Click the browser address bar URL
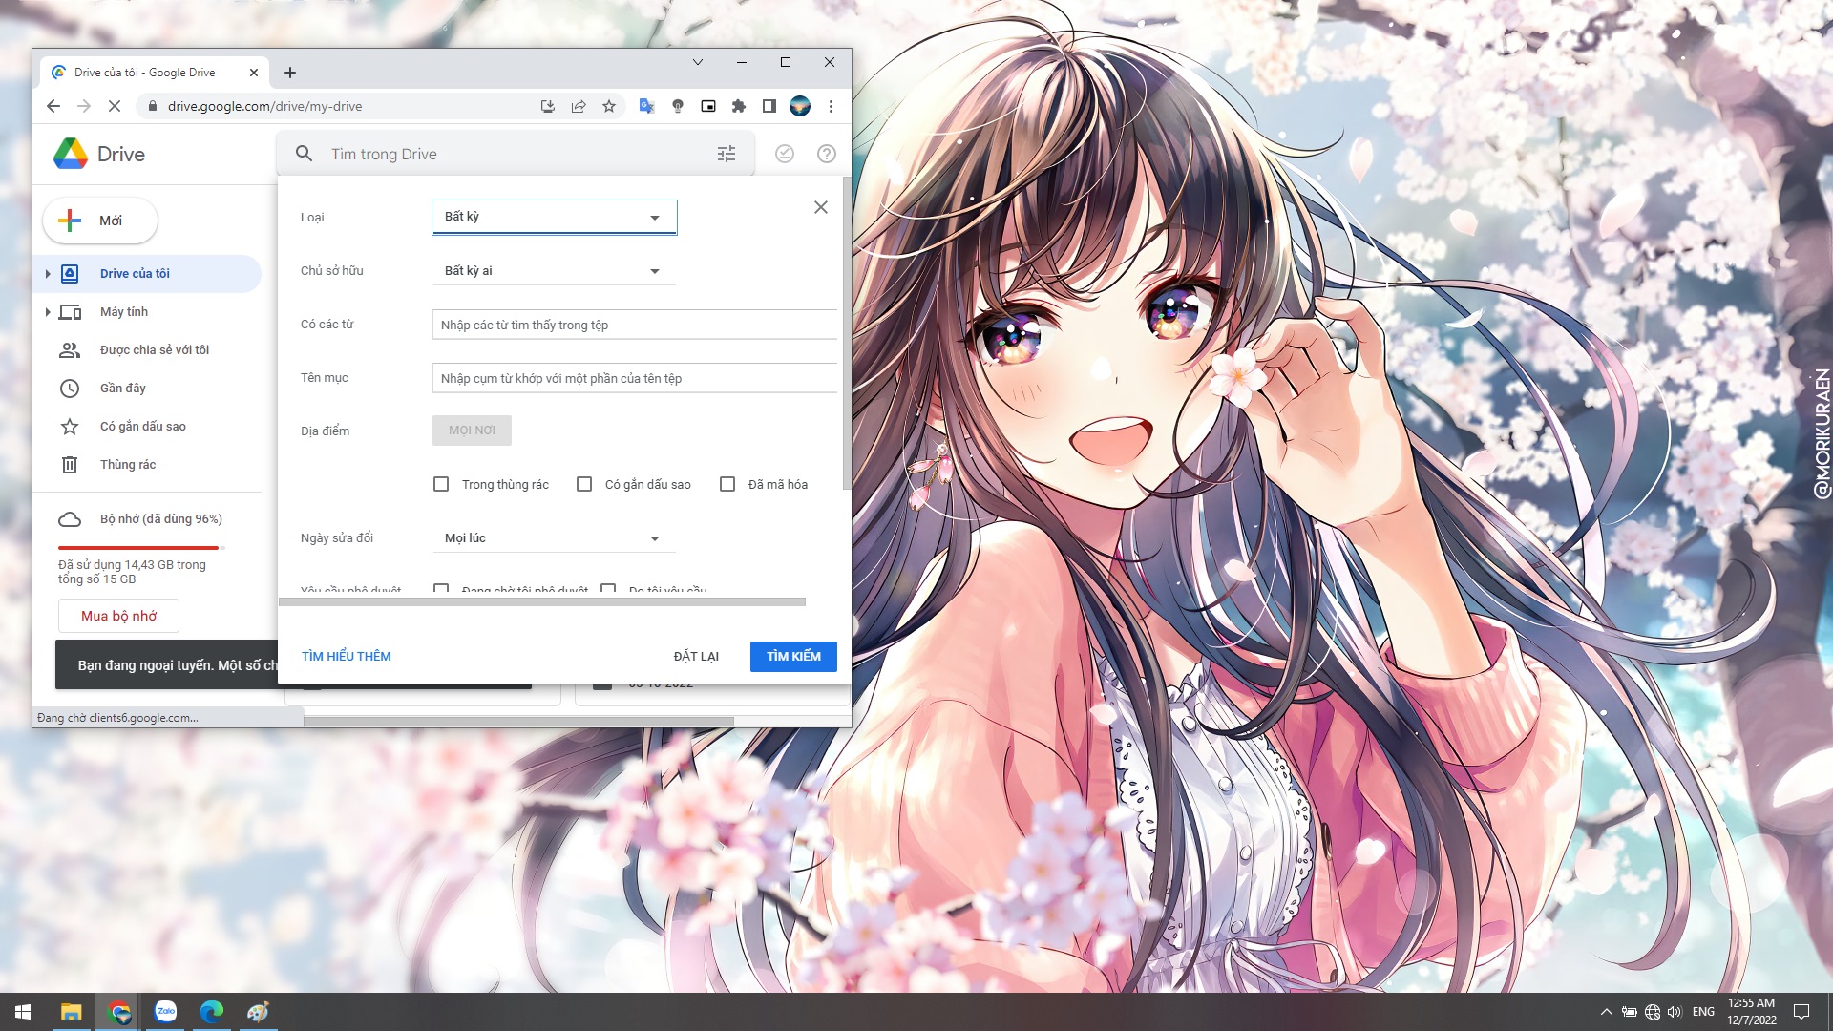The height and width of the screenshot is (1031, 1833). click(264, 106)
